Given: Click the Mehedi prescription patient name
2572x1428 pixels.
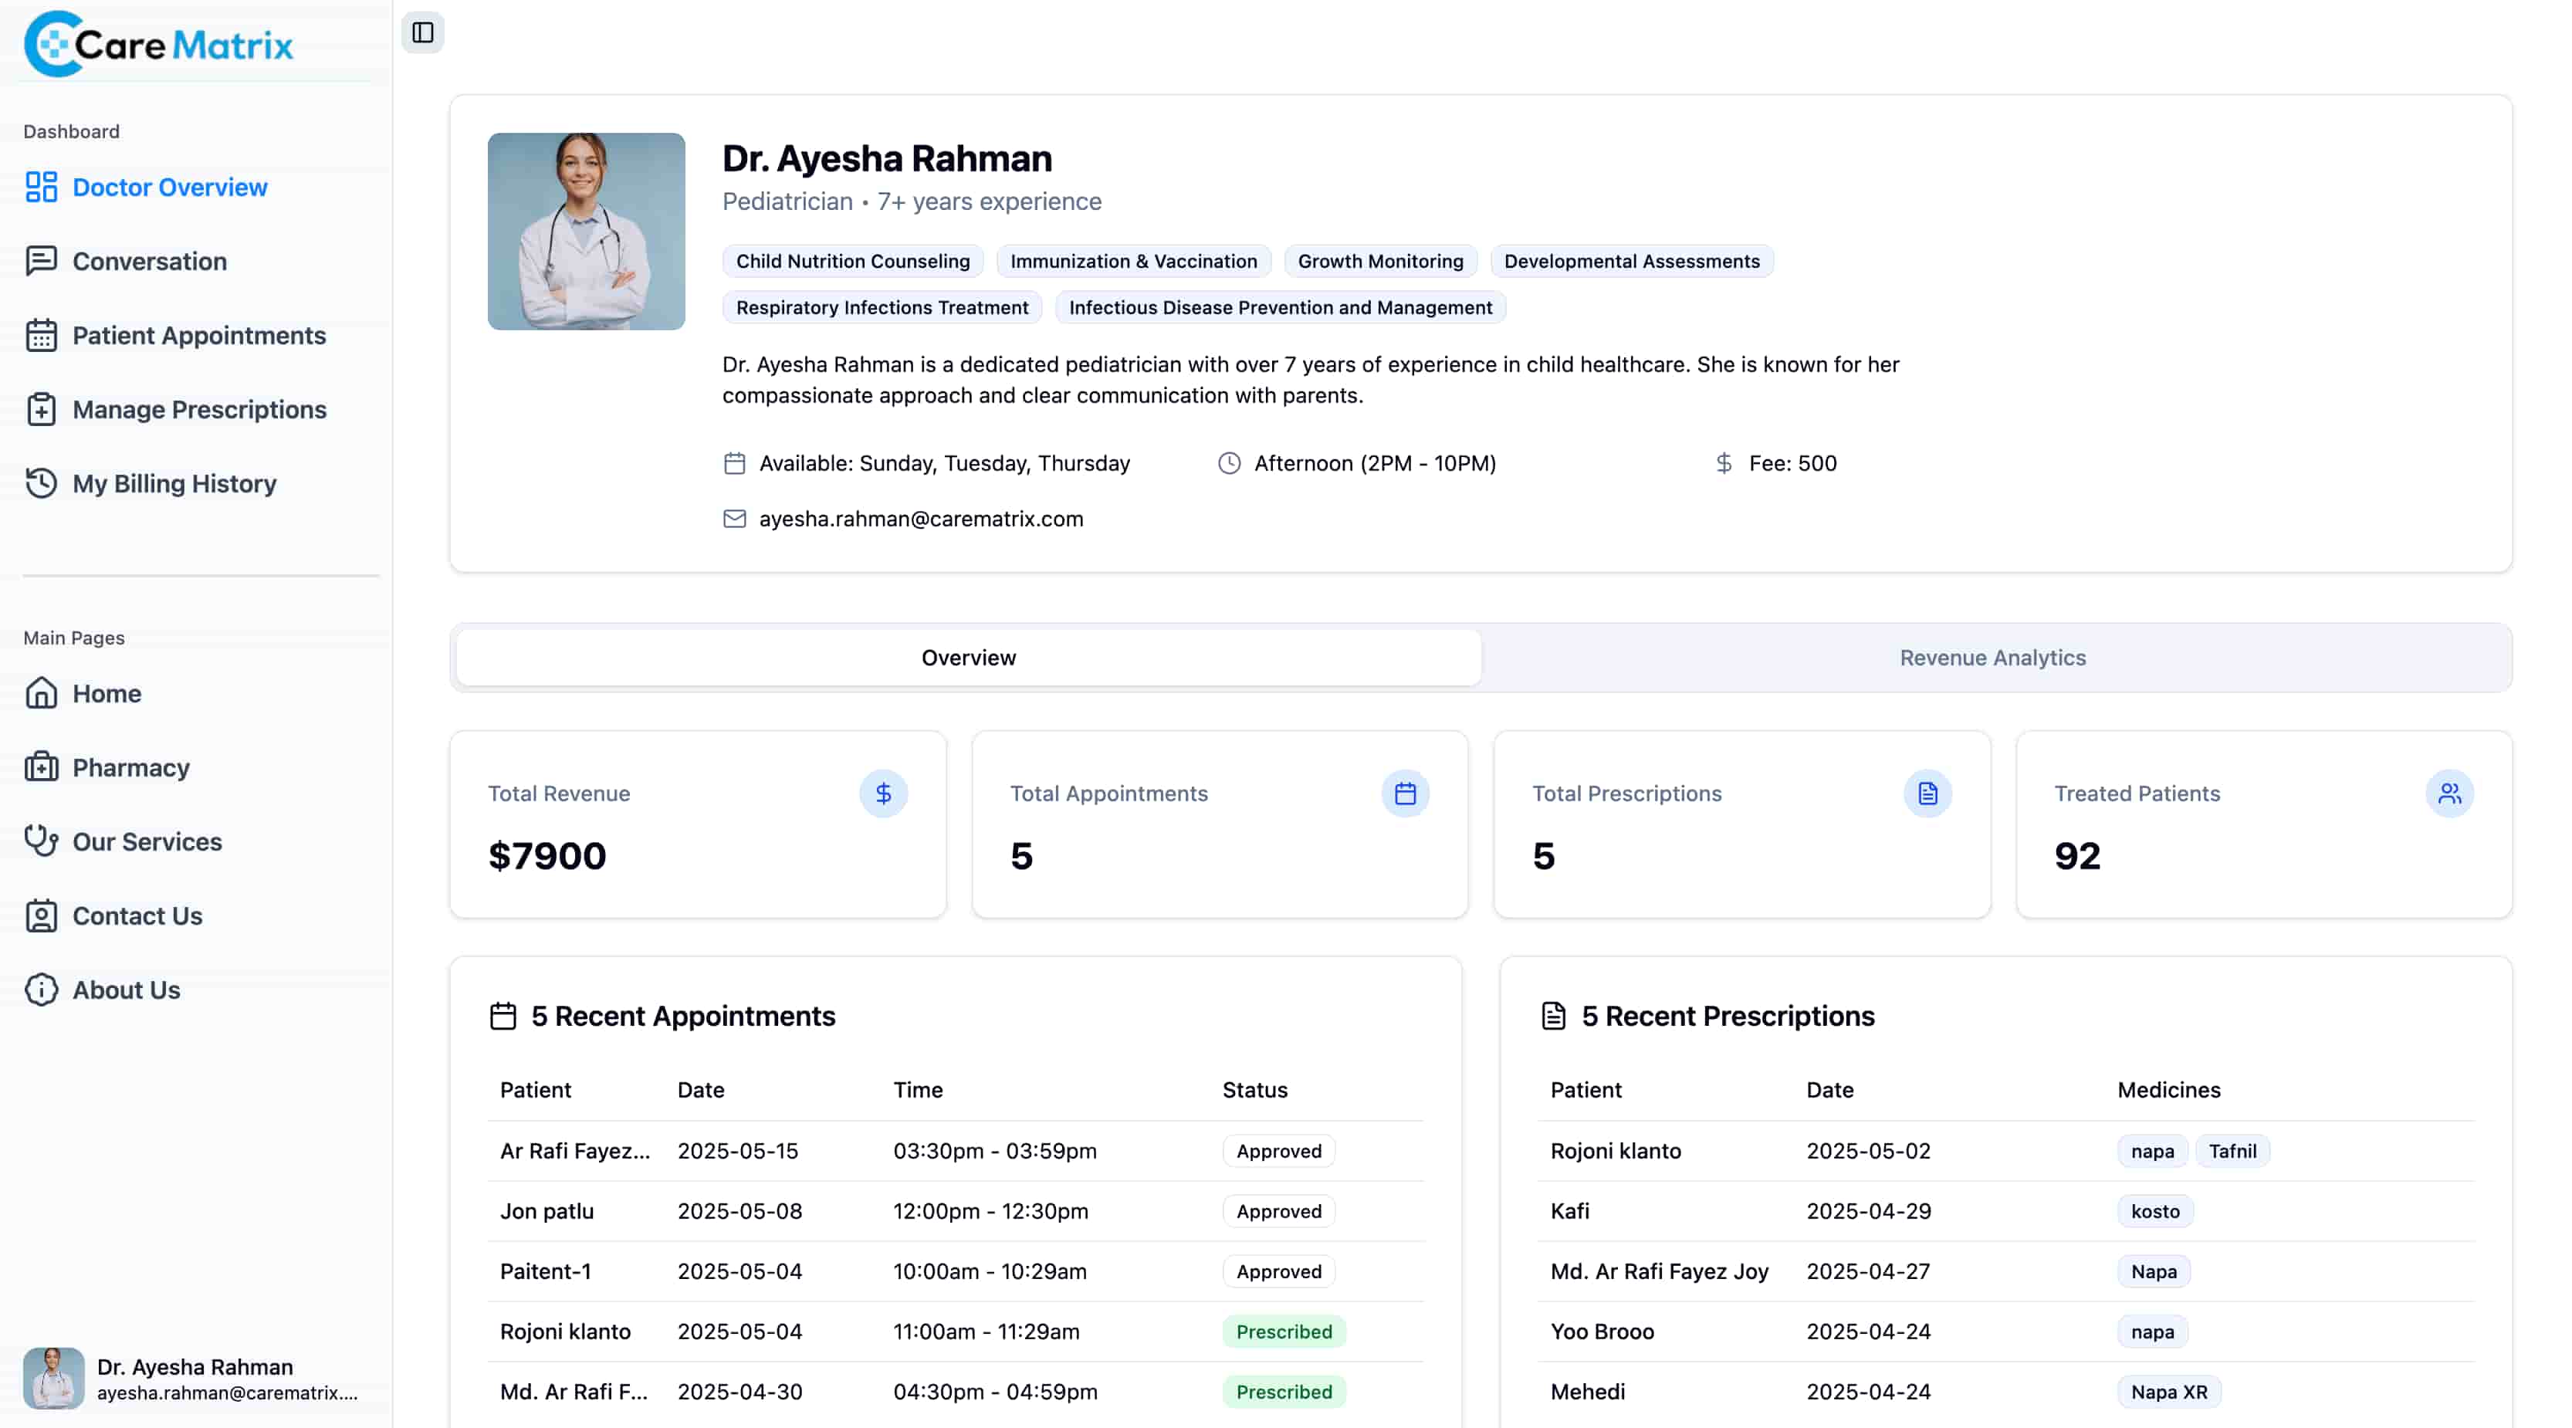Looking at the screenshot, I should click(1588, 1392).
